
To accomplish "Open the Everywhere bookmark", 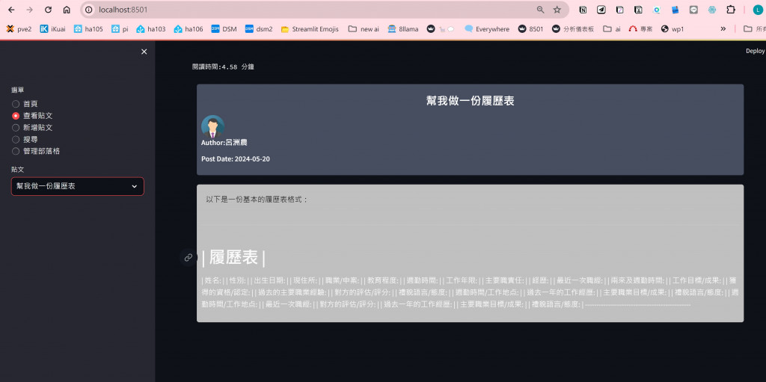I will [x=487, y=29].
